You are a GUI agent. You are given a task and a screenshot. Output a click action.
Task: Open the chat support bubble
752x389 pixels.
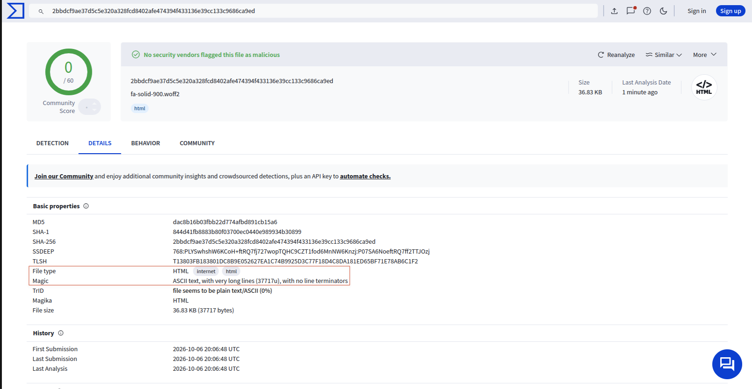coord(727,364)
